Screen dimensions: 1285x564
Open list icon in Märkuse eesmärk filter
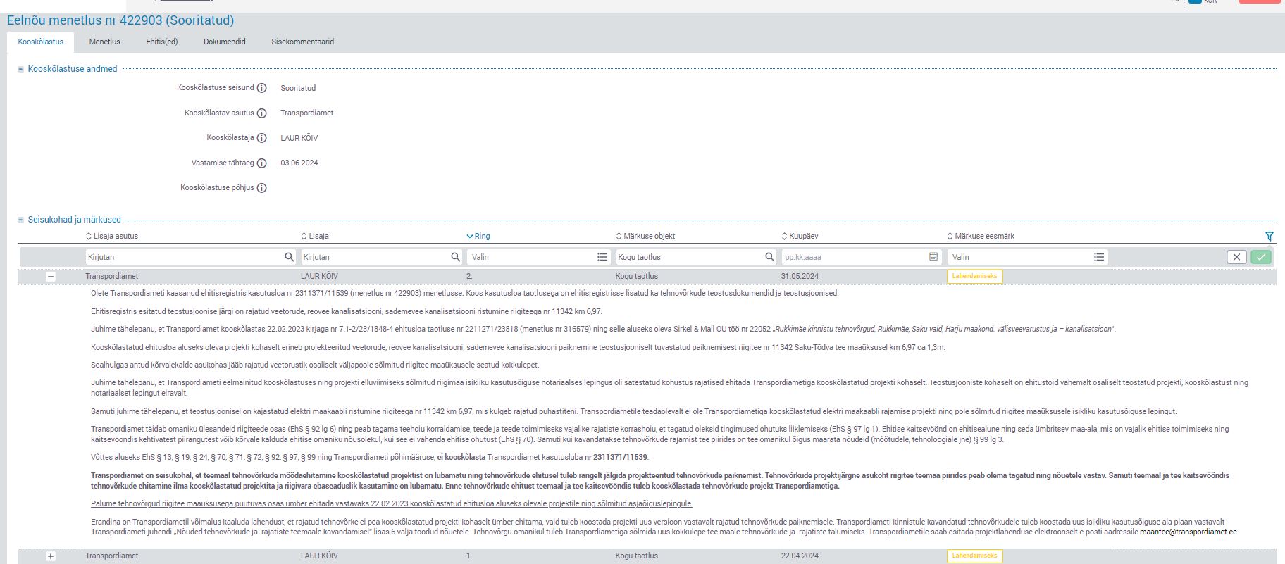pyautogui.click(x=1099, y=257)
